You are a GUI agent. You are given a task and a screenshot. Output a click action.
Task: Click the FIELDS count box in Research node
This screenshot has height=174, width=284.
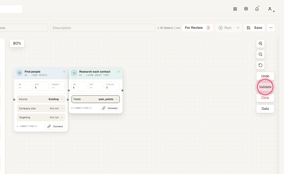pyautogui.click(x=112, y=86)
